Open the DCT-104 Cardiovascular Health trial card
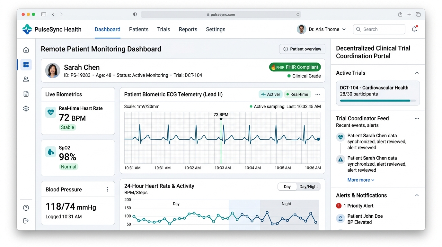 pyautogui.click(x=378, y=93)
